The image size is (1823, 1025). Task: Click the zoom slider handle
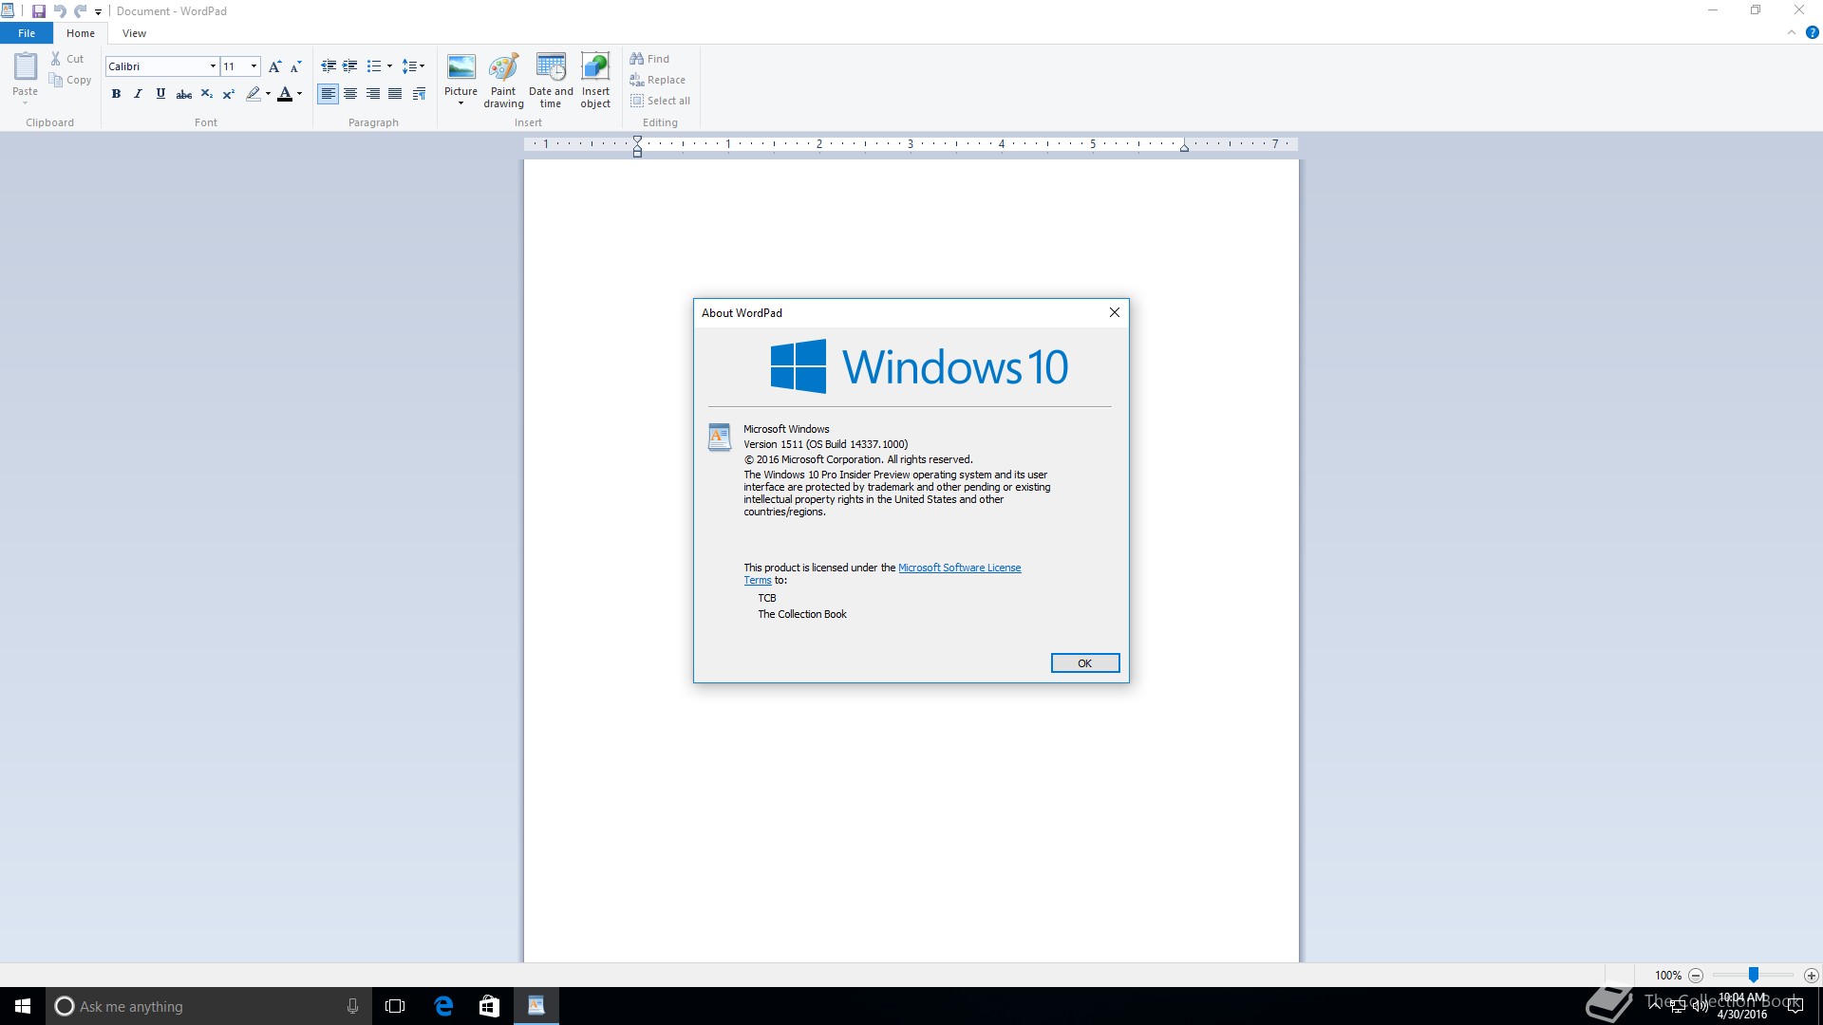pyautogui.click(x=1754, y=975)
